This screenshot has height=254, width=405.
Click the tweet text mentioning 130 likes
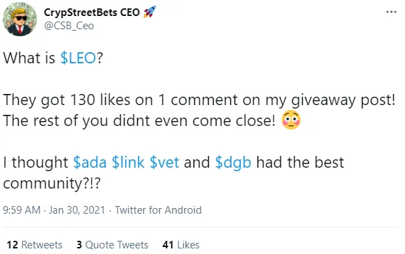199,100
